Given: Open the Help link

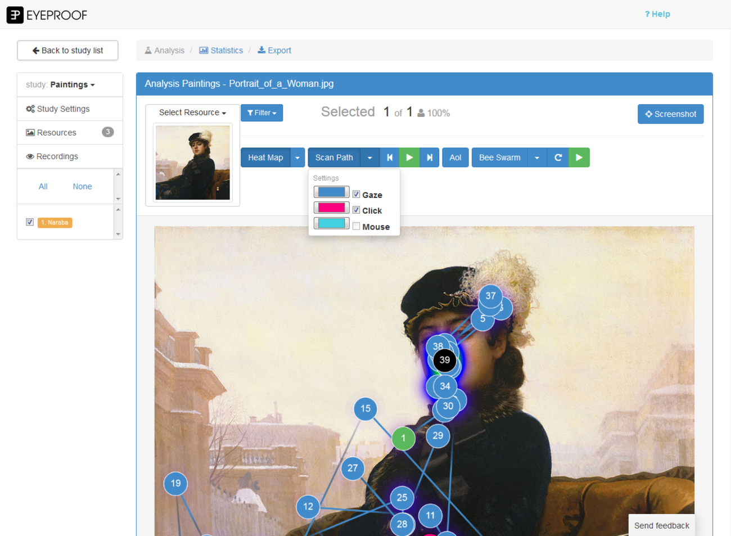Looking at the screenshot, I should tap(657, 14).
